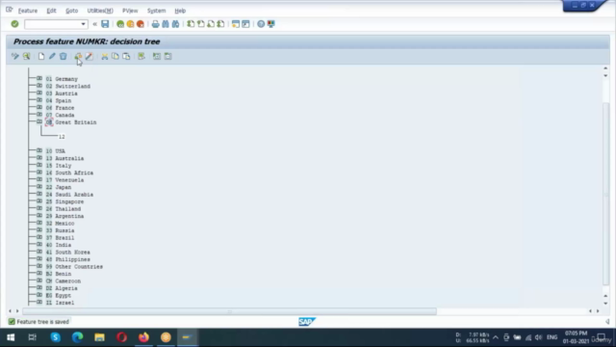The height and width of the screenshot is (347, 616).
Task: Open the Feature menu
Action: (x=28, y=11)
